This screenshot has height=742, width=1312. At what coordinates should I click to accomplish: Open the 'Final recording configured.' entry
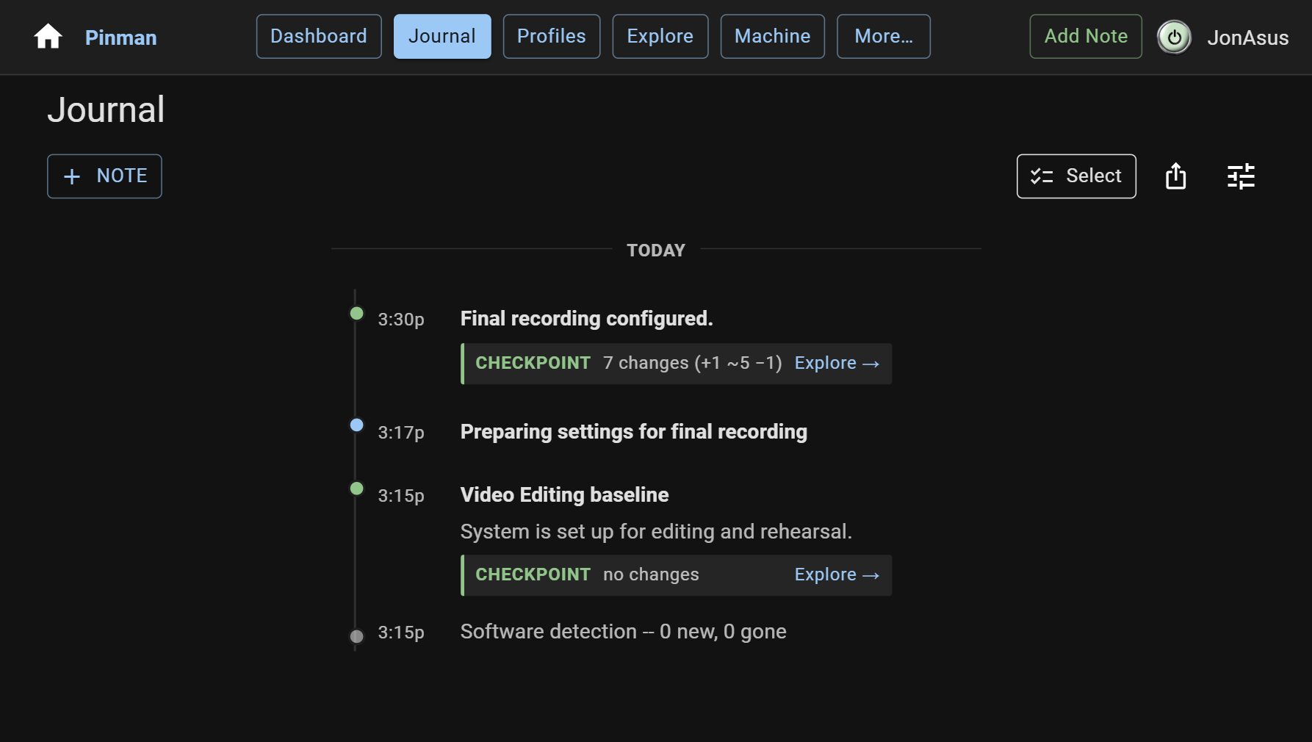(586, 319)
